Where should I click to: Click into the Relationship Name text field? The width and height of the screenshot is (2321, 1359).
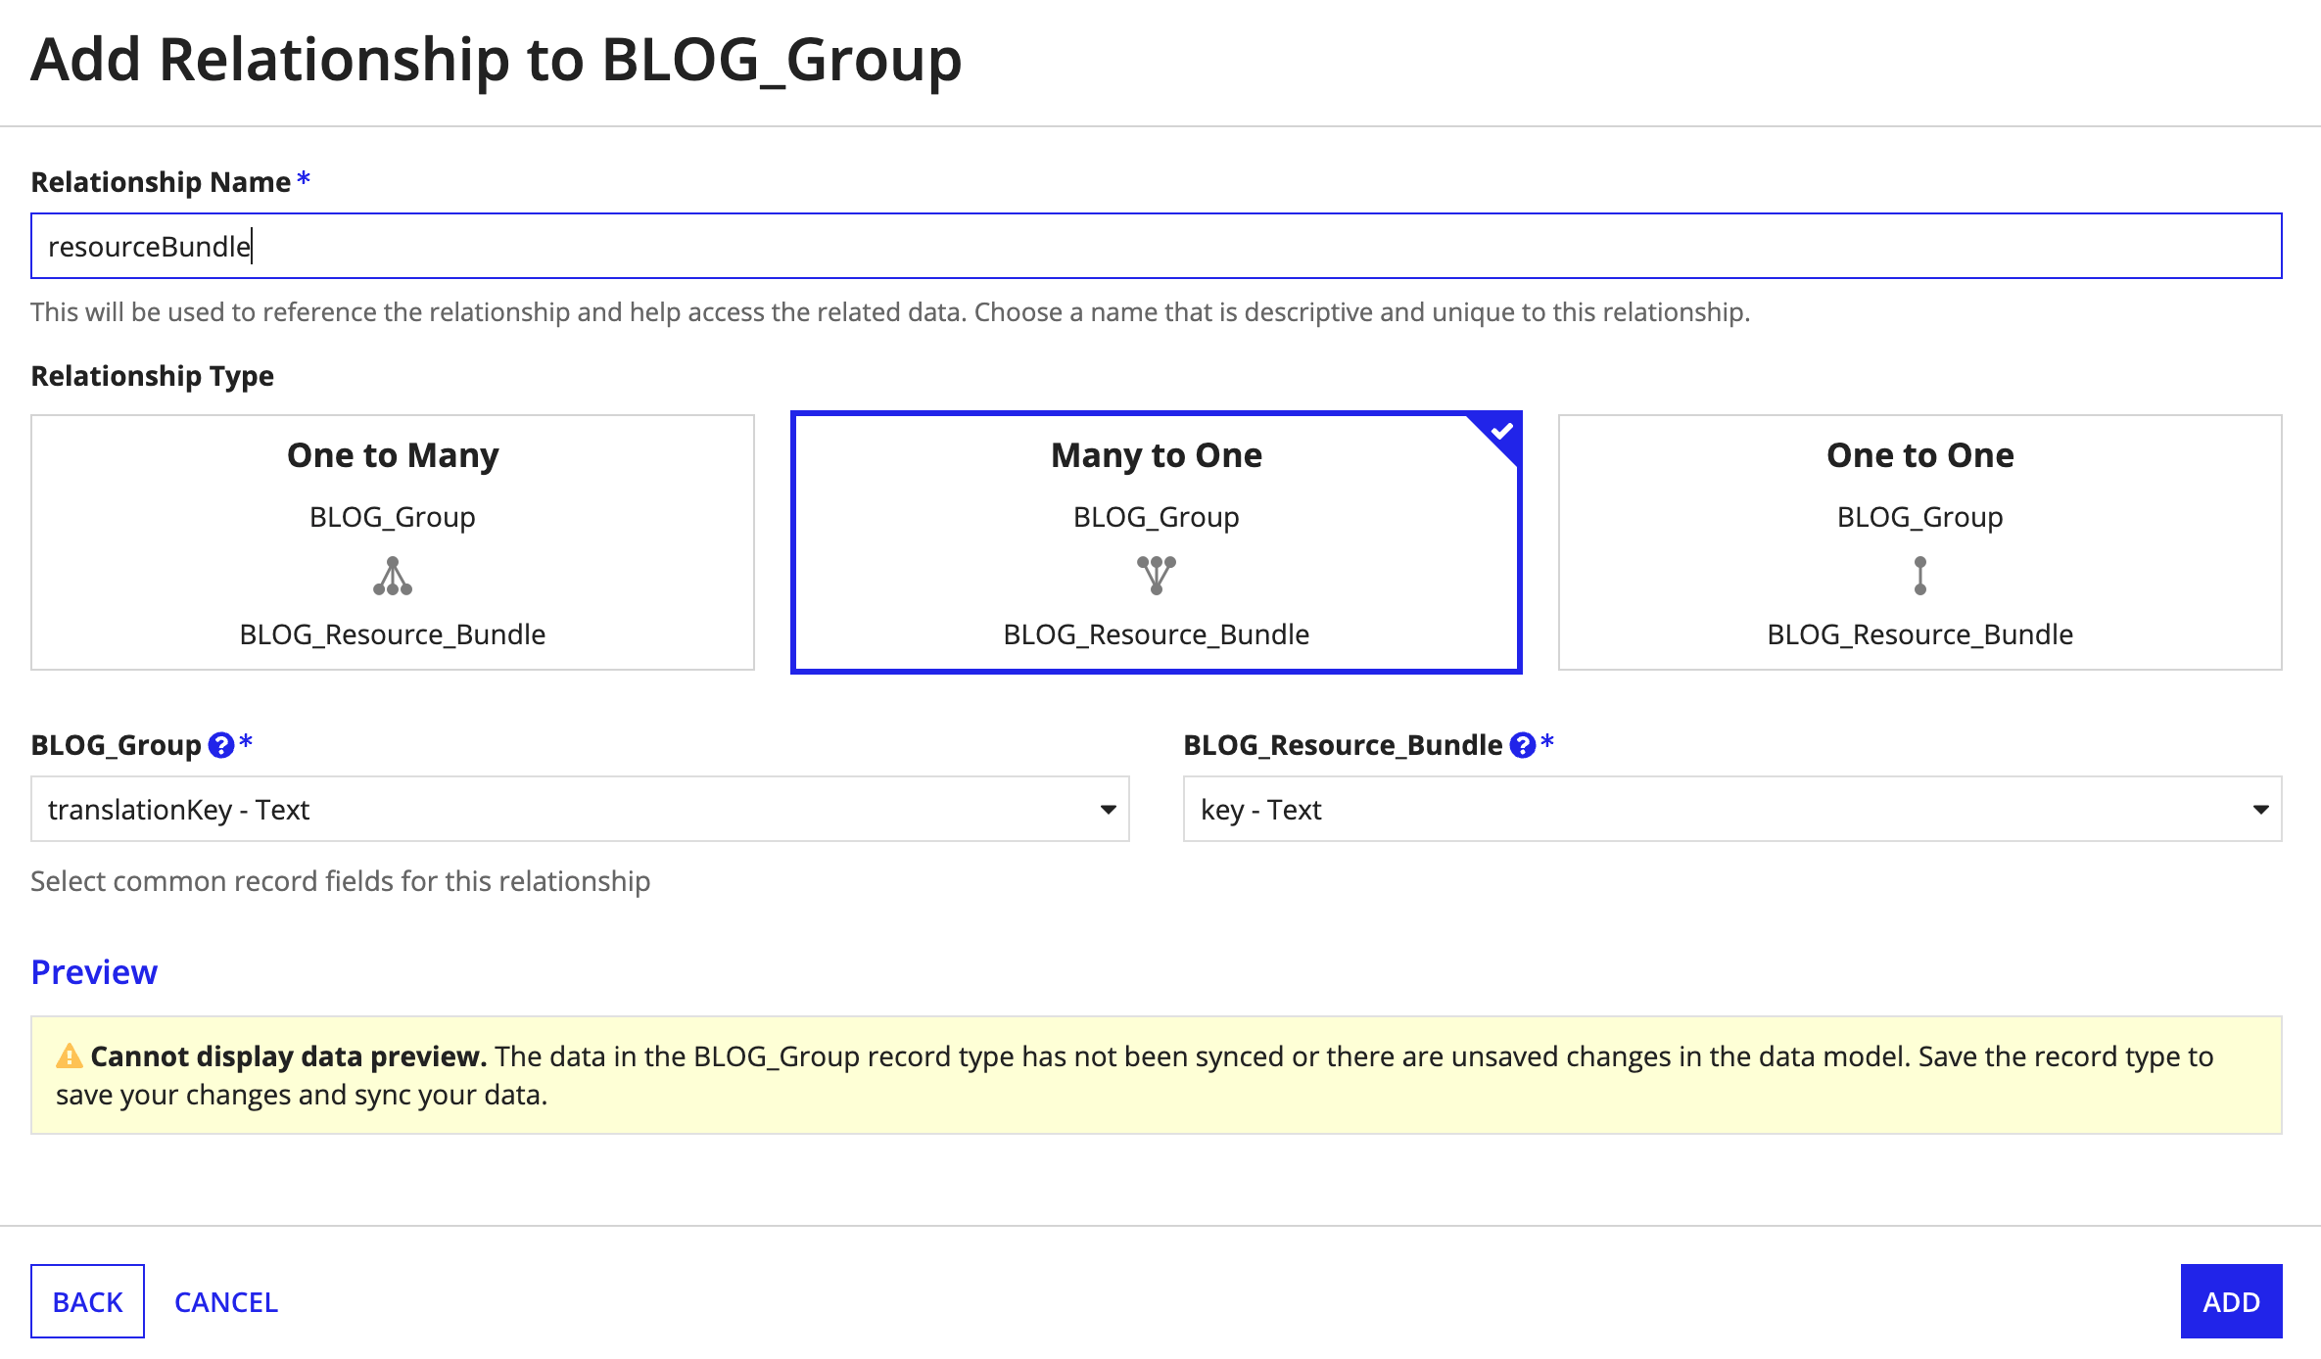click(x=1156, y=246)
